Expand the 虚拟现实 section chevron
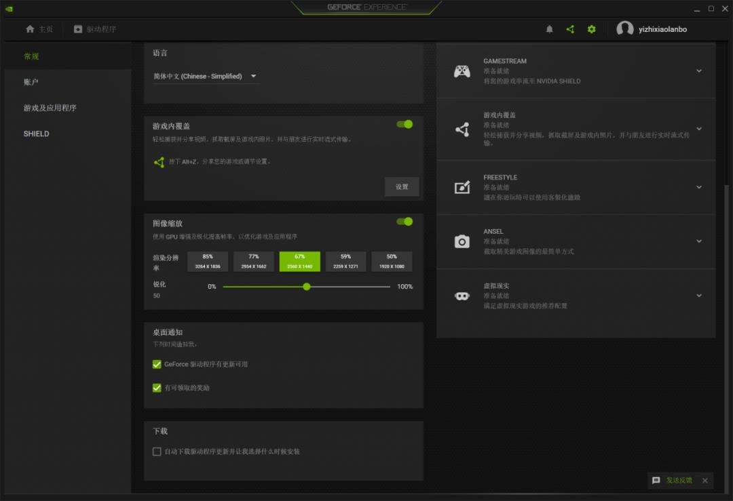 point(699,296)
